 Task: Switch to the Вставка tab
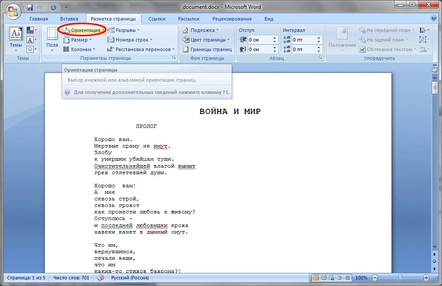coord(69,19)
